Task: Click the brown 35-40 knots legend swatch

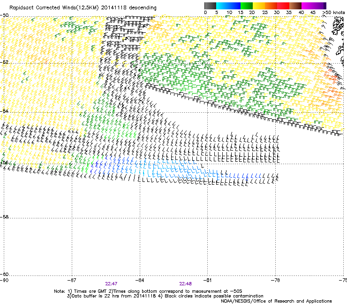Action: pyautogui.click(x=295, y=6)
